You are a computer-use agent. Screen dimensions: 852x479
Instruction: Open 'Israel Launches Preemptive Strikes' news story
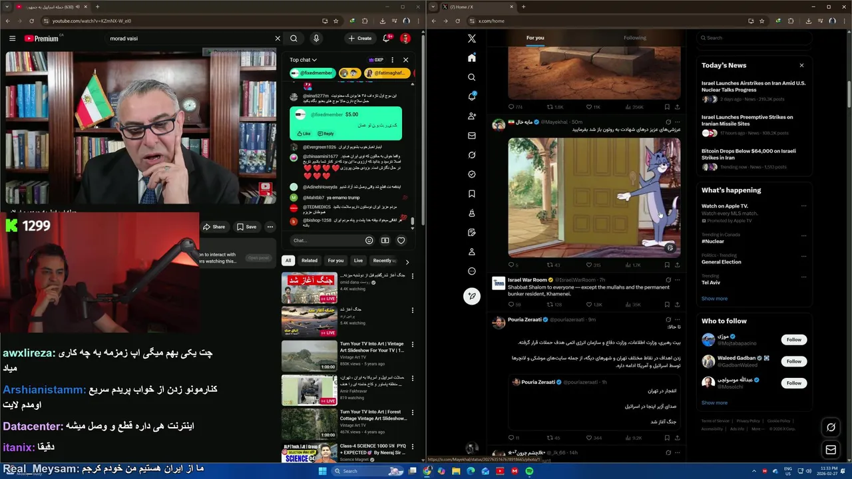(x=754, y=124)
